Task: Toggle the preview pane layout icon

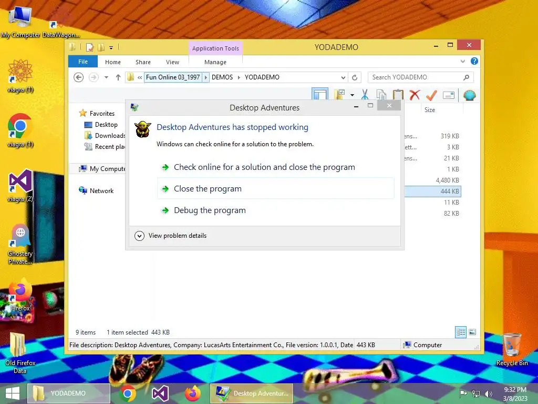Action: [x=320, y=94]
